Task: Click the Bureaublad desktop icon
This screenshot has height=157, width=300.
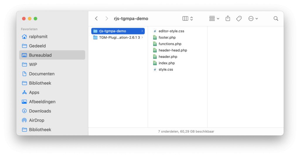Action: click(24, 55)
